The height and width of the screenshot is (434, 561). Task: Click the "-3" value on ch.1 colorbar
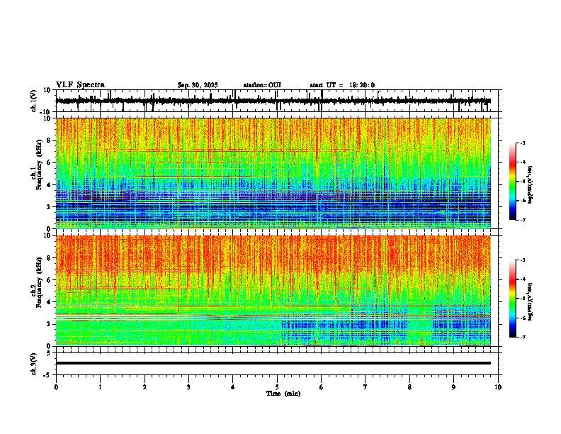(522, 143)
